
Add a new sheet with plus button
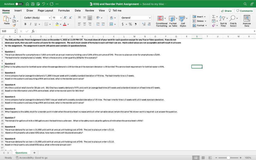click(x=34, y=153)
